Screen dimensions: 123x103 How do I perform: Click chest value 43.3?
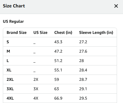point(58,42)
